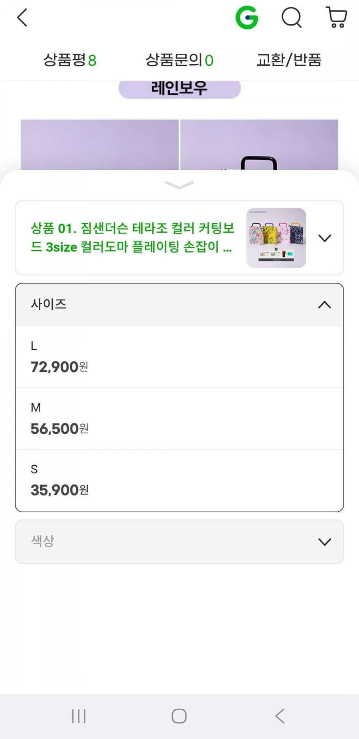Tap the 상품 01 product thumbnail
Viewport: 359px width, 739px height.
coord(276,238)
